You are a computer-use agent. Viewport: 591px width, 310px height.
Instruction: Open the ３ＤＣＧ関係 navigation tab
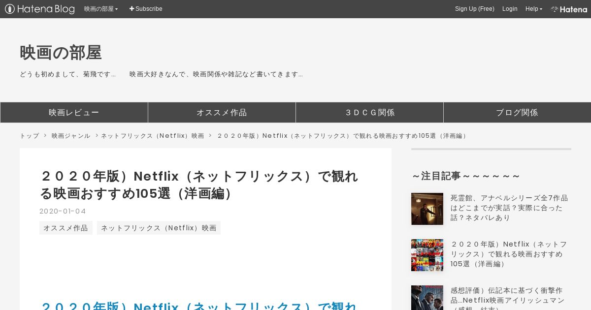pos(369,113)
